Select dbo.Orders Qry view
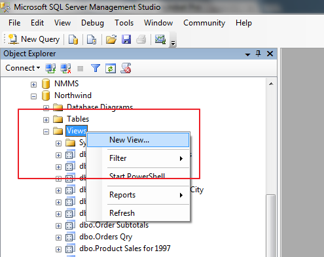 (106, 237)
